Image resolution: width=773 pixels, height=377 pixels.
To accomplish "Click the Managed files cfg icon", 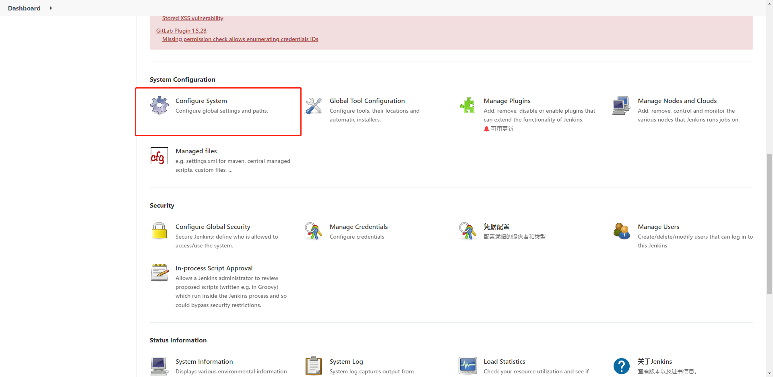I will tap(159, 156).
